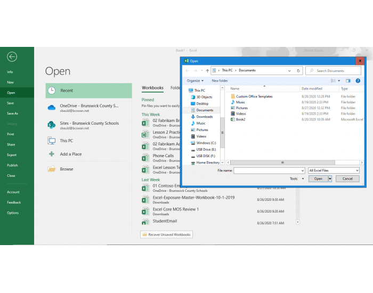373x293 pixels.
Task: Click the Back arrow in the Open dialog
Action: pos(188,71)
